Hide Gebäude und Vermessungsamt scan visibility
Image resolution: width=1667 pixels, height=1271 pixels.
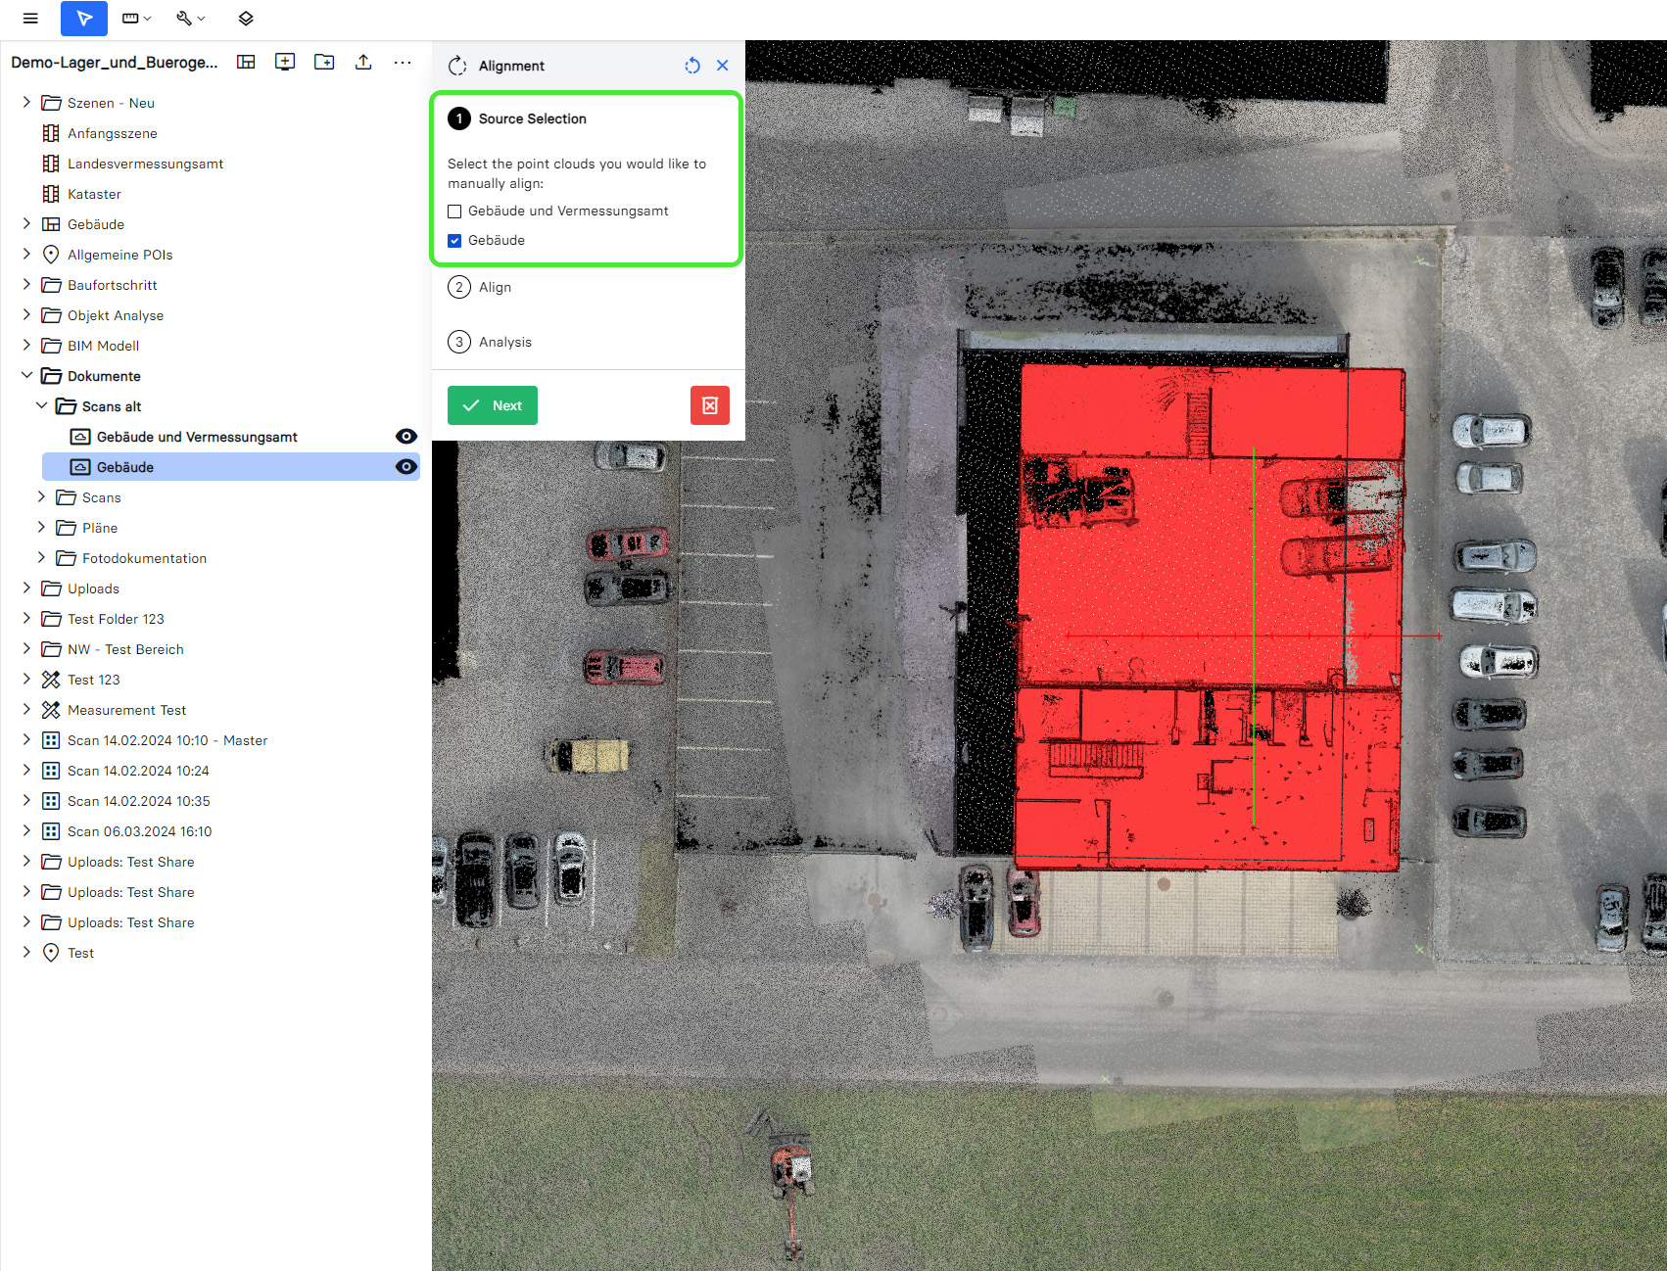pyautogui.click(x=405, y=437)
